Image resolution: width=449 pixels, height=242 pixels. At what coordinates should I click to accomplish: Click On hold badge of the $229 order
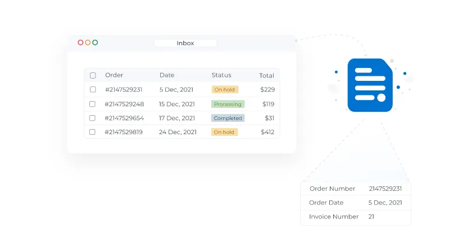coord(225,89)
